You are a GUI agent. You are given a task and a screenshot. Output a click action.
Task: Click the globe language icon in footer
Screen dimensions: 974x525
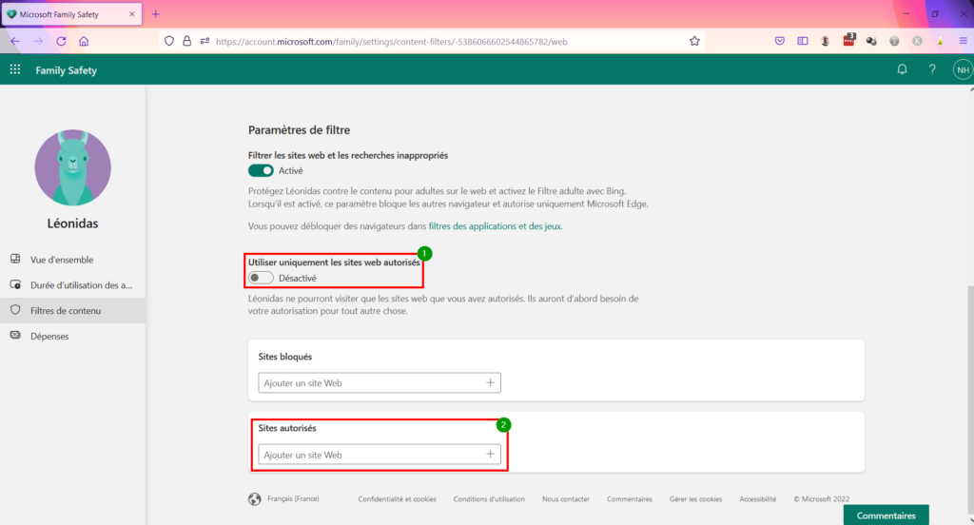tap(255, 499)
